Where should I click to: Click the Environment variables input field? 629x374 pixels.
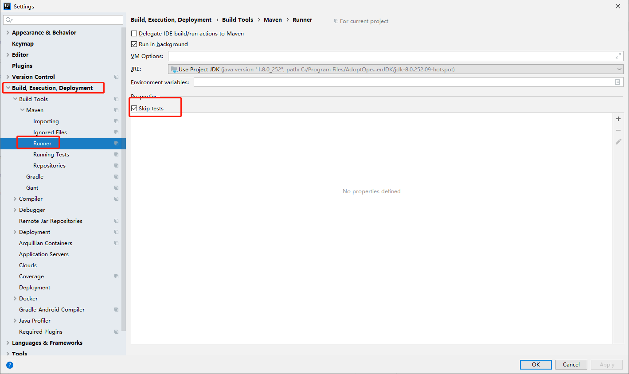[408, 82]
